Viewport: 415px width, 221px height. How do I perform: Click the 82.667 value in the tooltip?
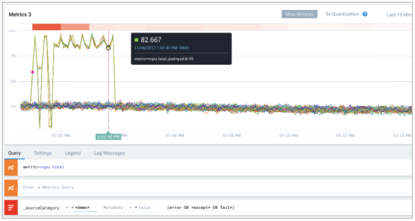pyautogui.click(x=151, y=40)
